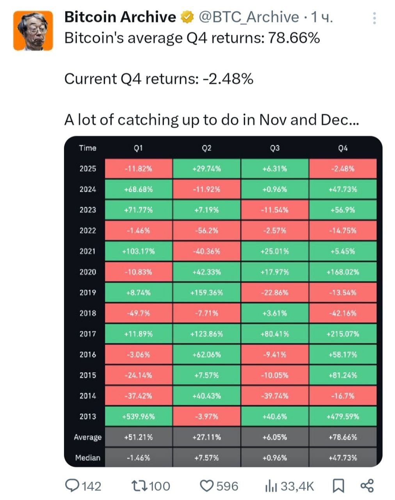Click the Q4 column header in chart
Viewport: 395px width, 500px height.
[343, 148]
